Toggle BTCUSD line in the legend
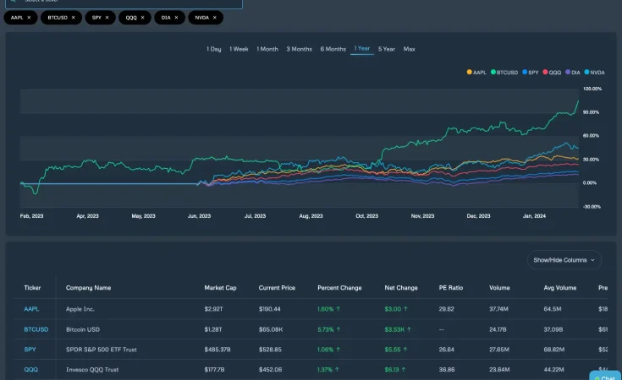 508,73
